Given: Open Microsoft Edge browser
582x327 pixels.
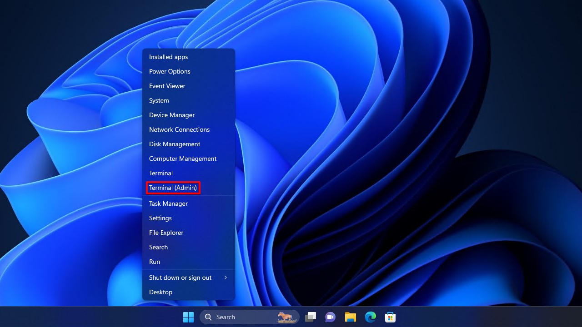Looking at the screenshot, I should point(370,317).
